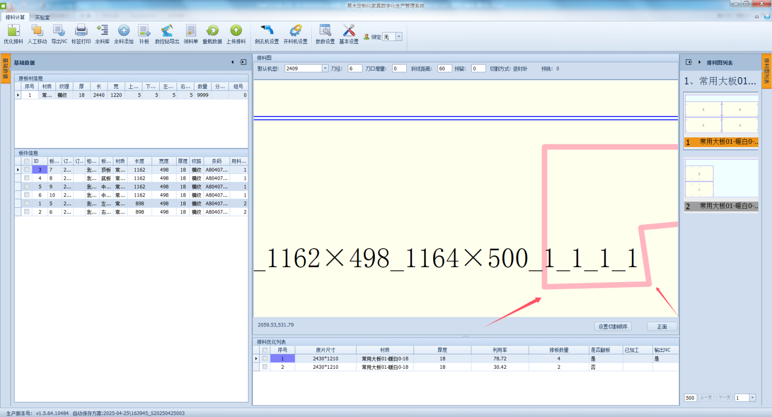
Task: Click the 正面 button
Action: coord(662,326)
